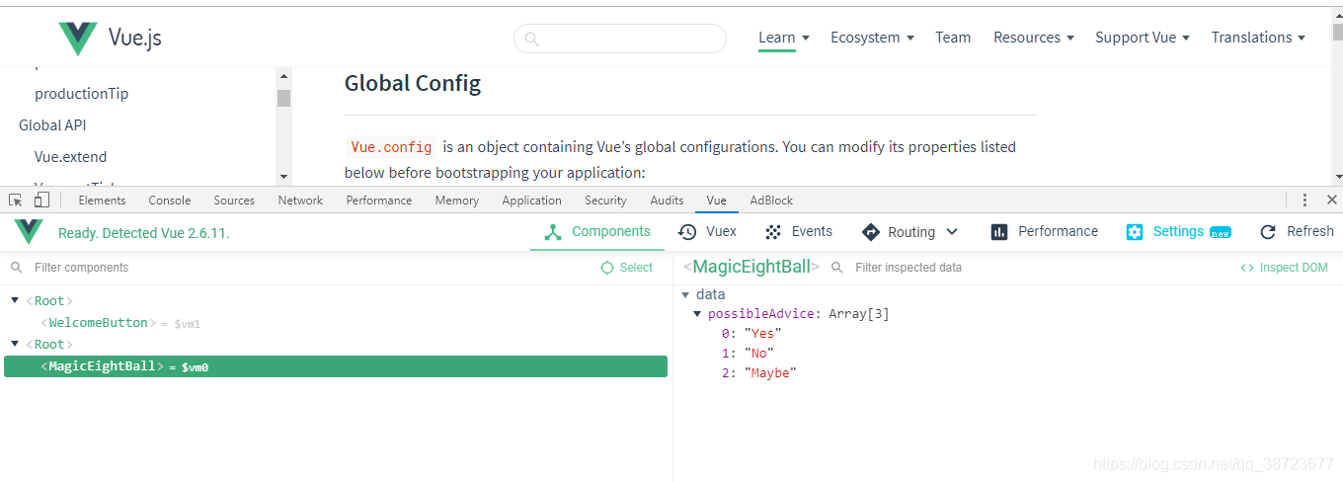The image size is (1343, 482).
Task: Collapse the possibleAdvice array
Action: click(x=698, y=314)
